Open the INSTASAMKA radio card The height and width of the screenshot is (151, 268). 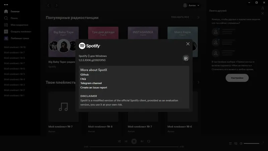pos(143,33)
